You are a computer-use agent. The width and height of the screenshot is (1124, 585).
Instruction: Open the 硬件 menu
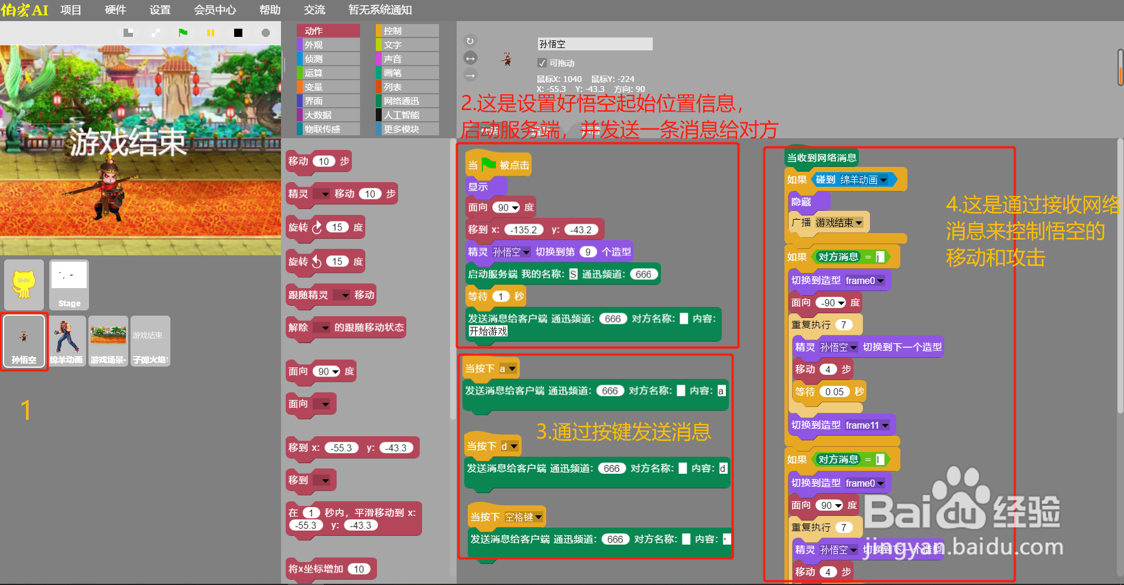(115, 10)
